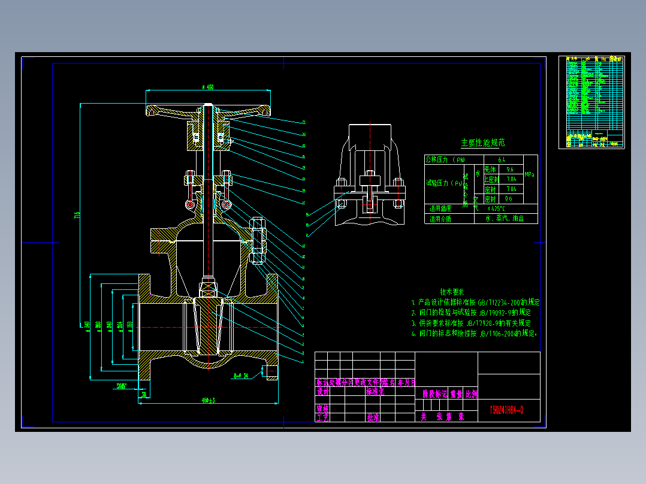Select requirement line 3 citing JB/T7928

pos(471,323)
